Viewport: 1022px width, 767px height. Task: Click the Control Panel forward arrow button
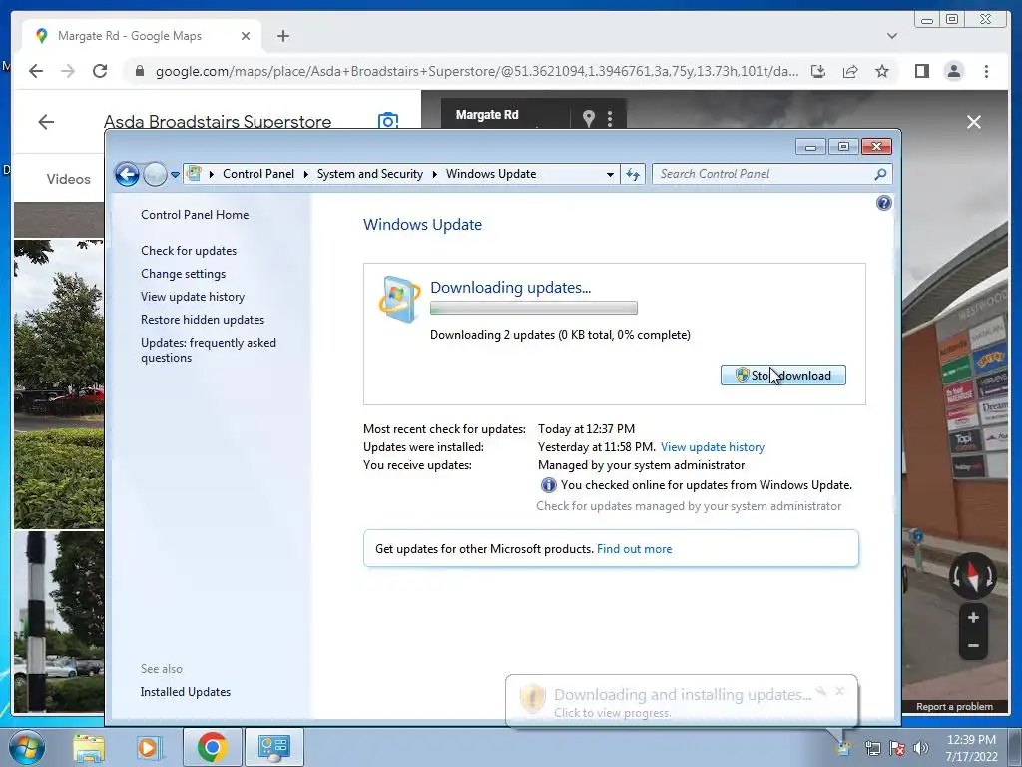155,174
